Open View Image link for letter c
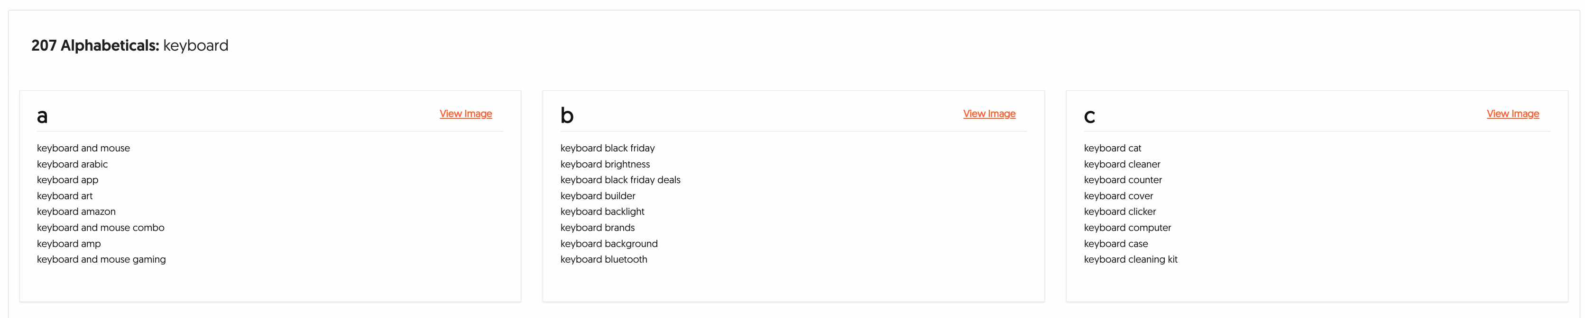The height and width of the screenshot is (318, 1585). (1512, 114)
